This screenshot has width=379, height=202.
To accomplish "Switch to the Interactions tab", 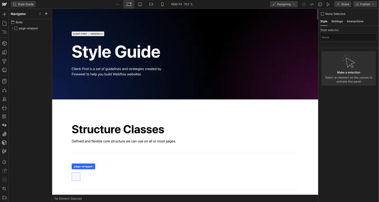I will pos(355,21).
